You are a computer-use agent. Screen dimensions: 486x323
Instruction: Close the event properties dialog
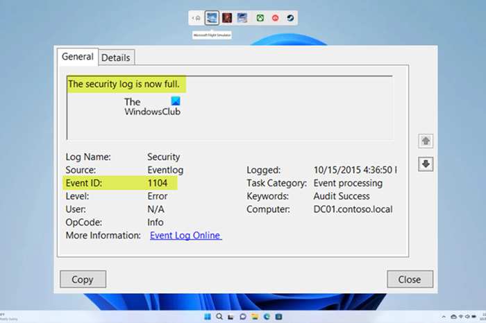[410, 279]
